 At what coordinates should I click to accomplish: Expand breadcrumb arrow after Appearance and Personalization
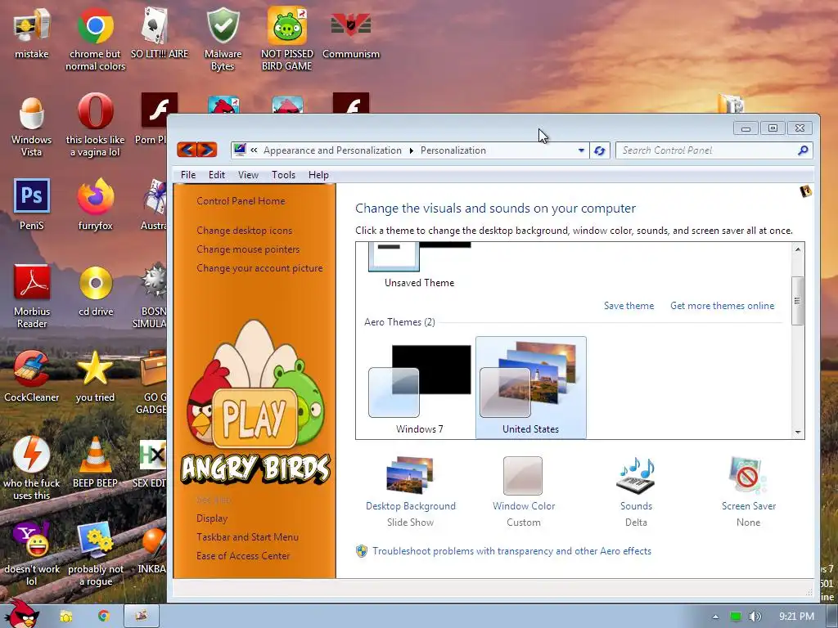point(411,150)
